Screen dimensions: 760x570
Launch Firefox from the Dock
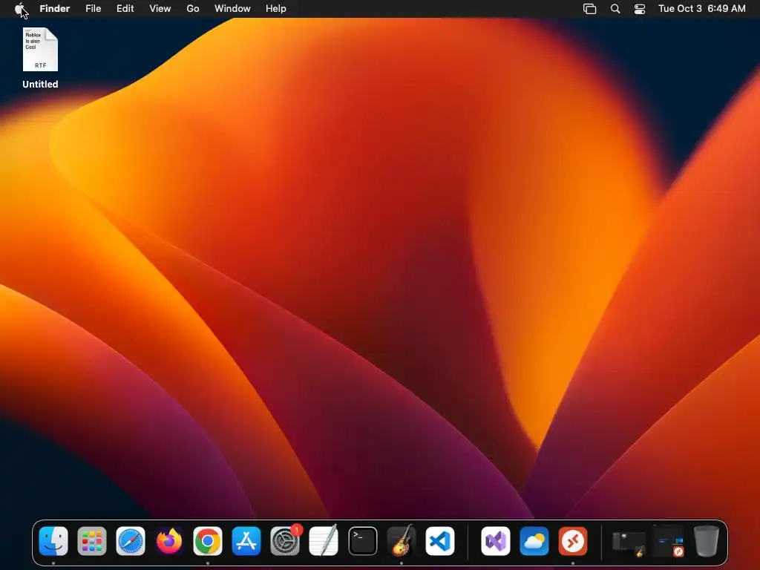click(x=169, y=541)
